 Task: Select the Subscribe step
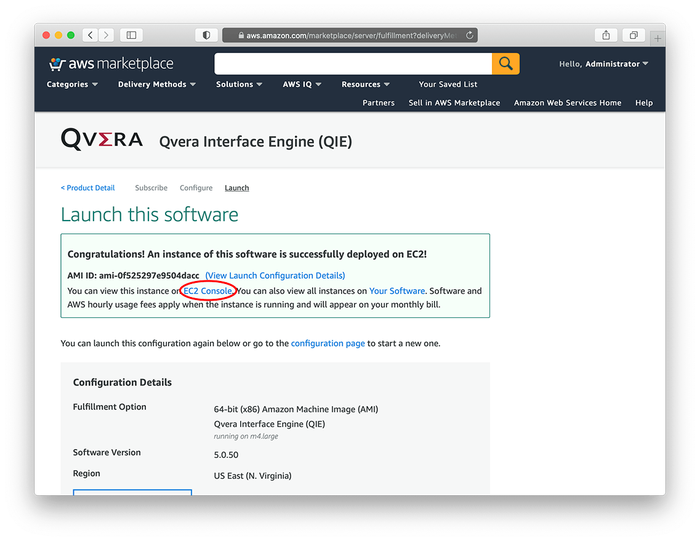click(x=151, y=188)
